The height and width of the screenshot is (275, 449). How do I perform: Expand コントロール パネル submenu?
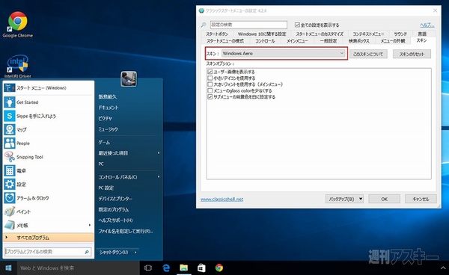click(x=159, y=177)
